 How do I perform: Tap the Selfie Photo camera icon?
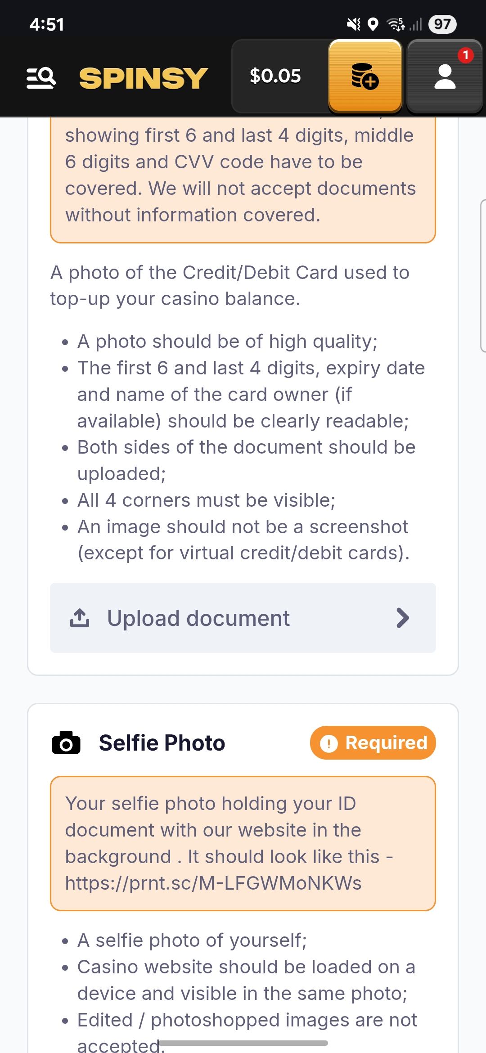click(x=66, y=742)
